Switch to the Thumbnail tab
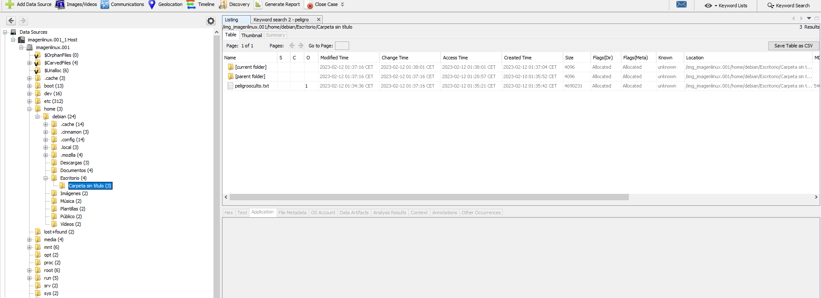Screen dimensions: 821x298 [x=251, y=35]
